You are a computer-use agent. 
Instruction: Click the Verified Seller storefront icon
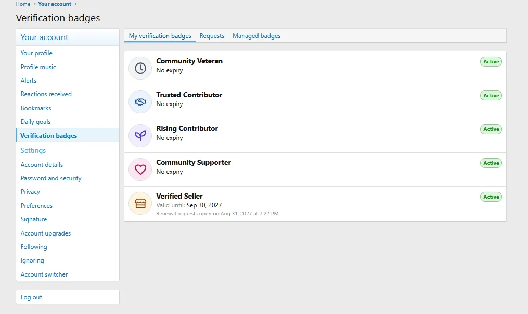[x=140, y=203]
